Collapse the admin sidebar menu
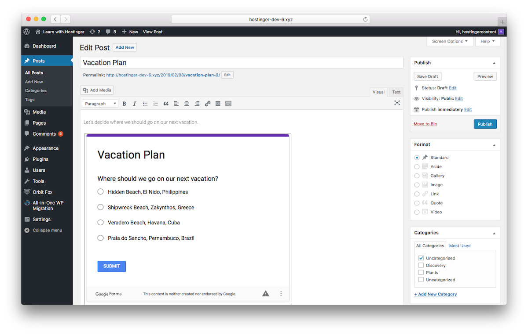The height and width of the screenshot is (335, 528). tap(44, 230)
